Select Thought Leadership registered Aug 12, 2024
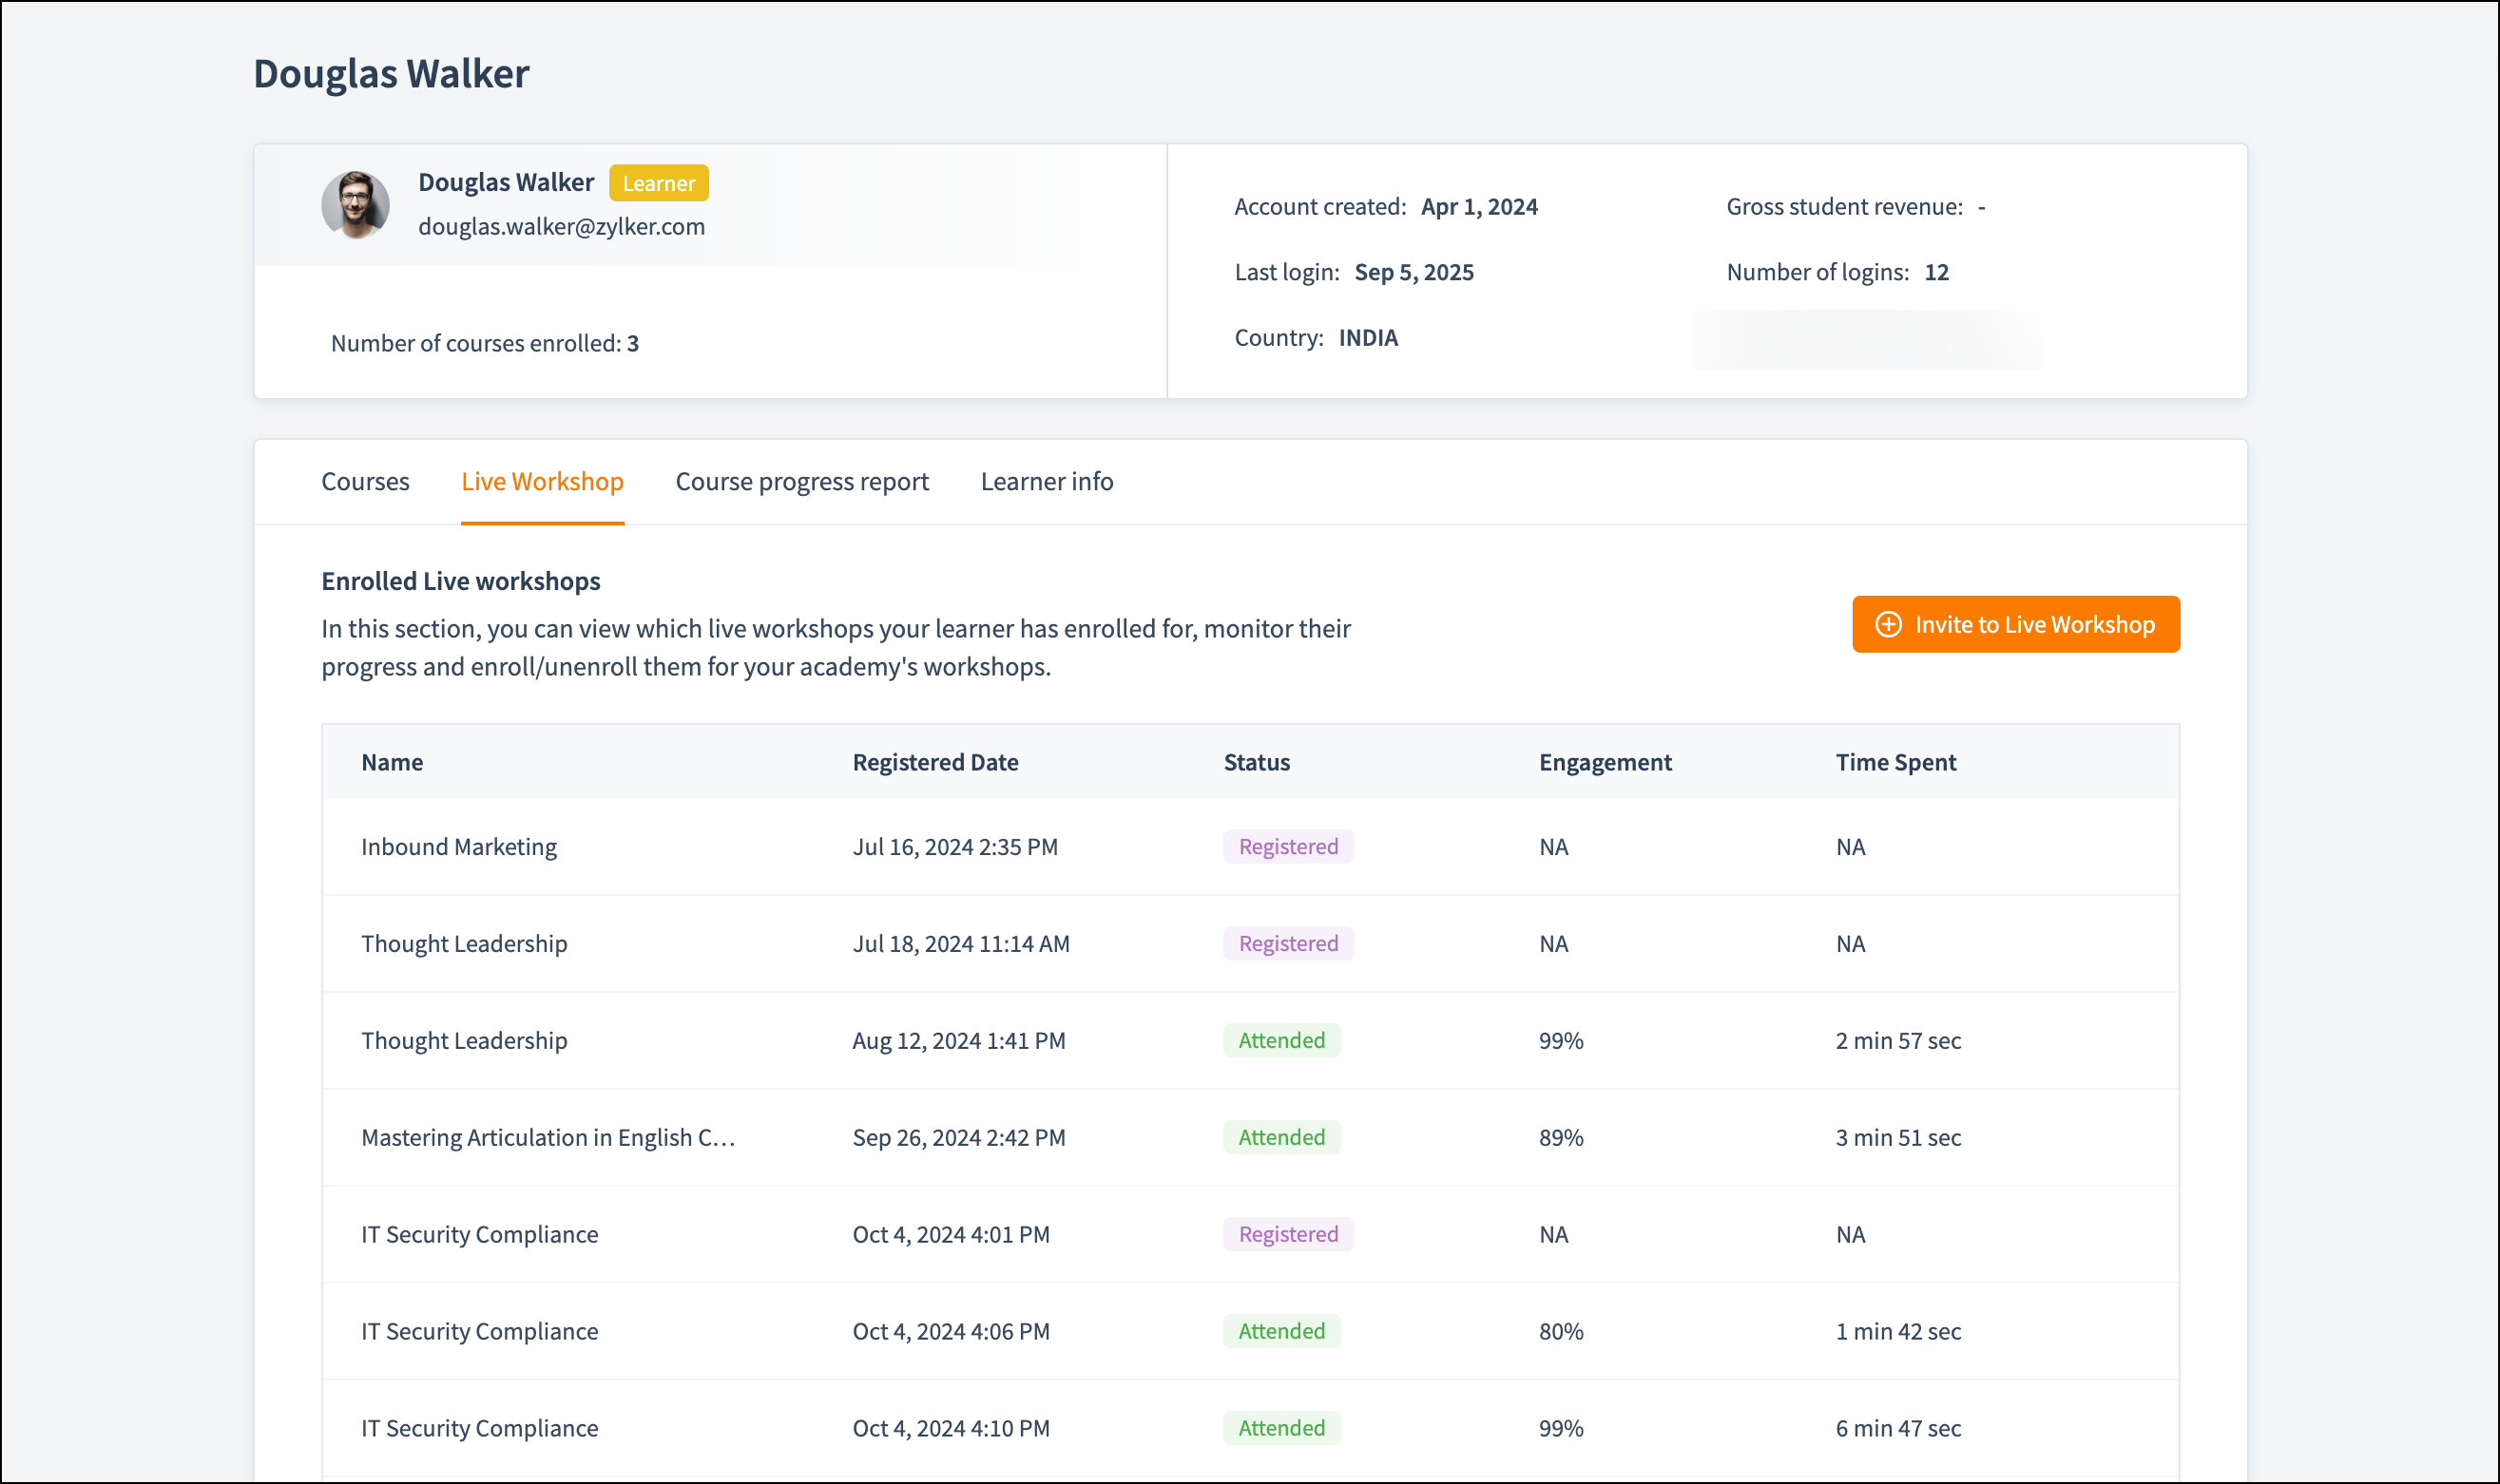 point(464,1041)
